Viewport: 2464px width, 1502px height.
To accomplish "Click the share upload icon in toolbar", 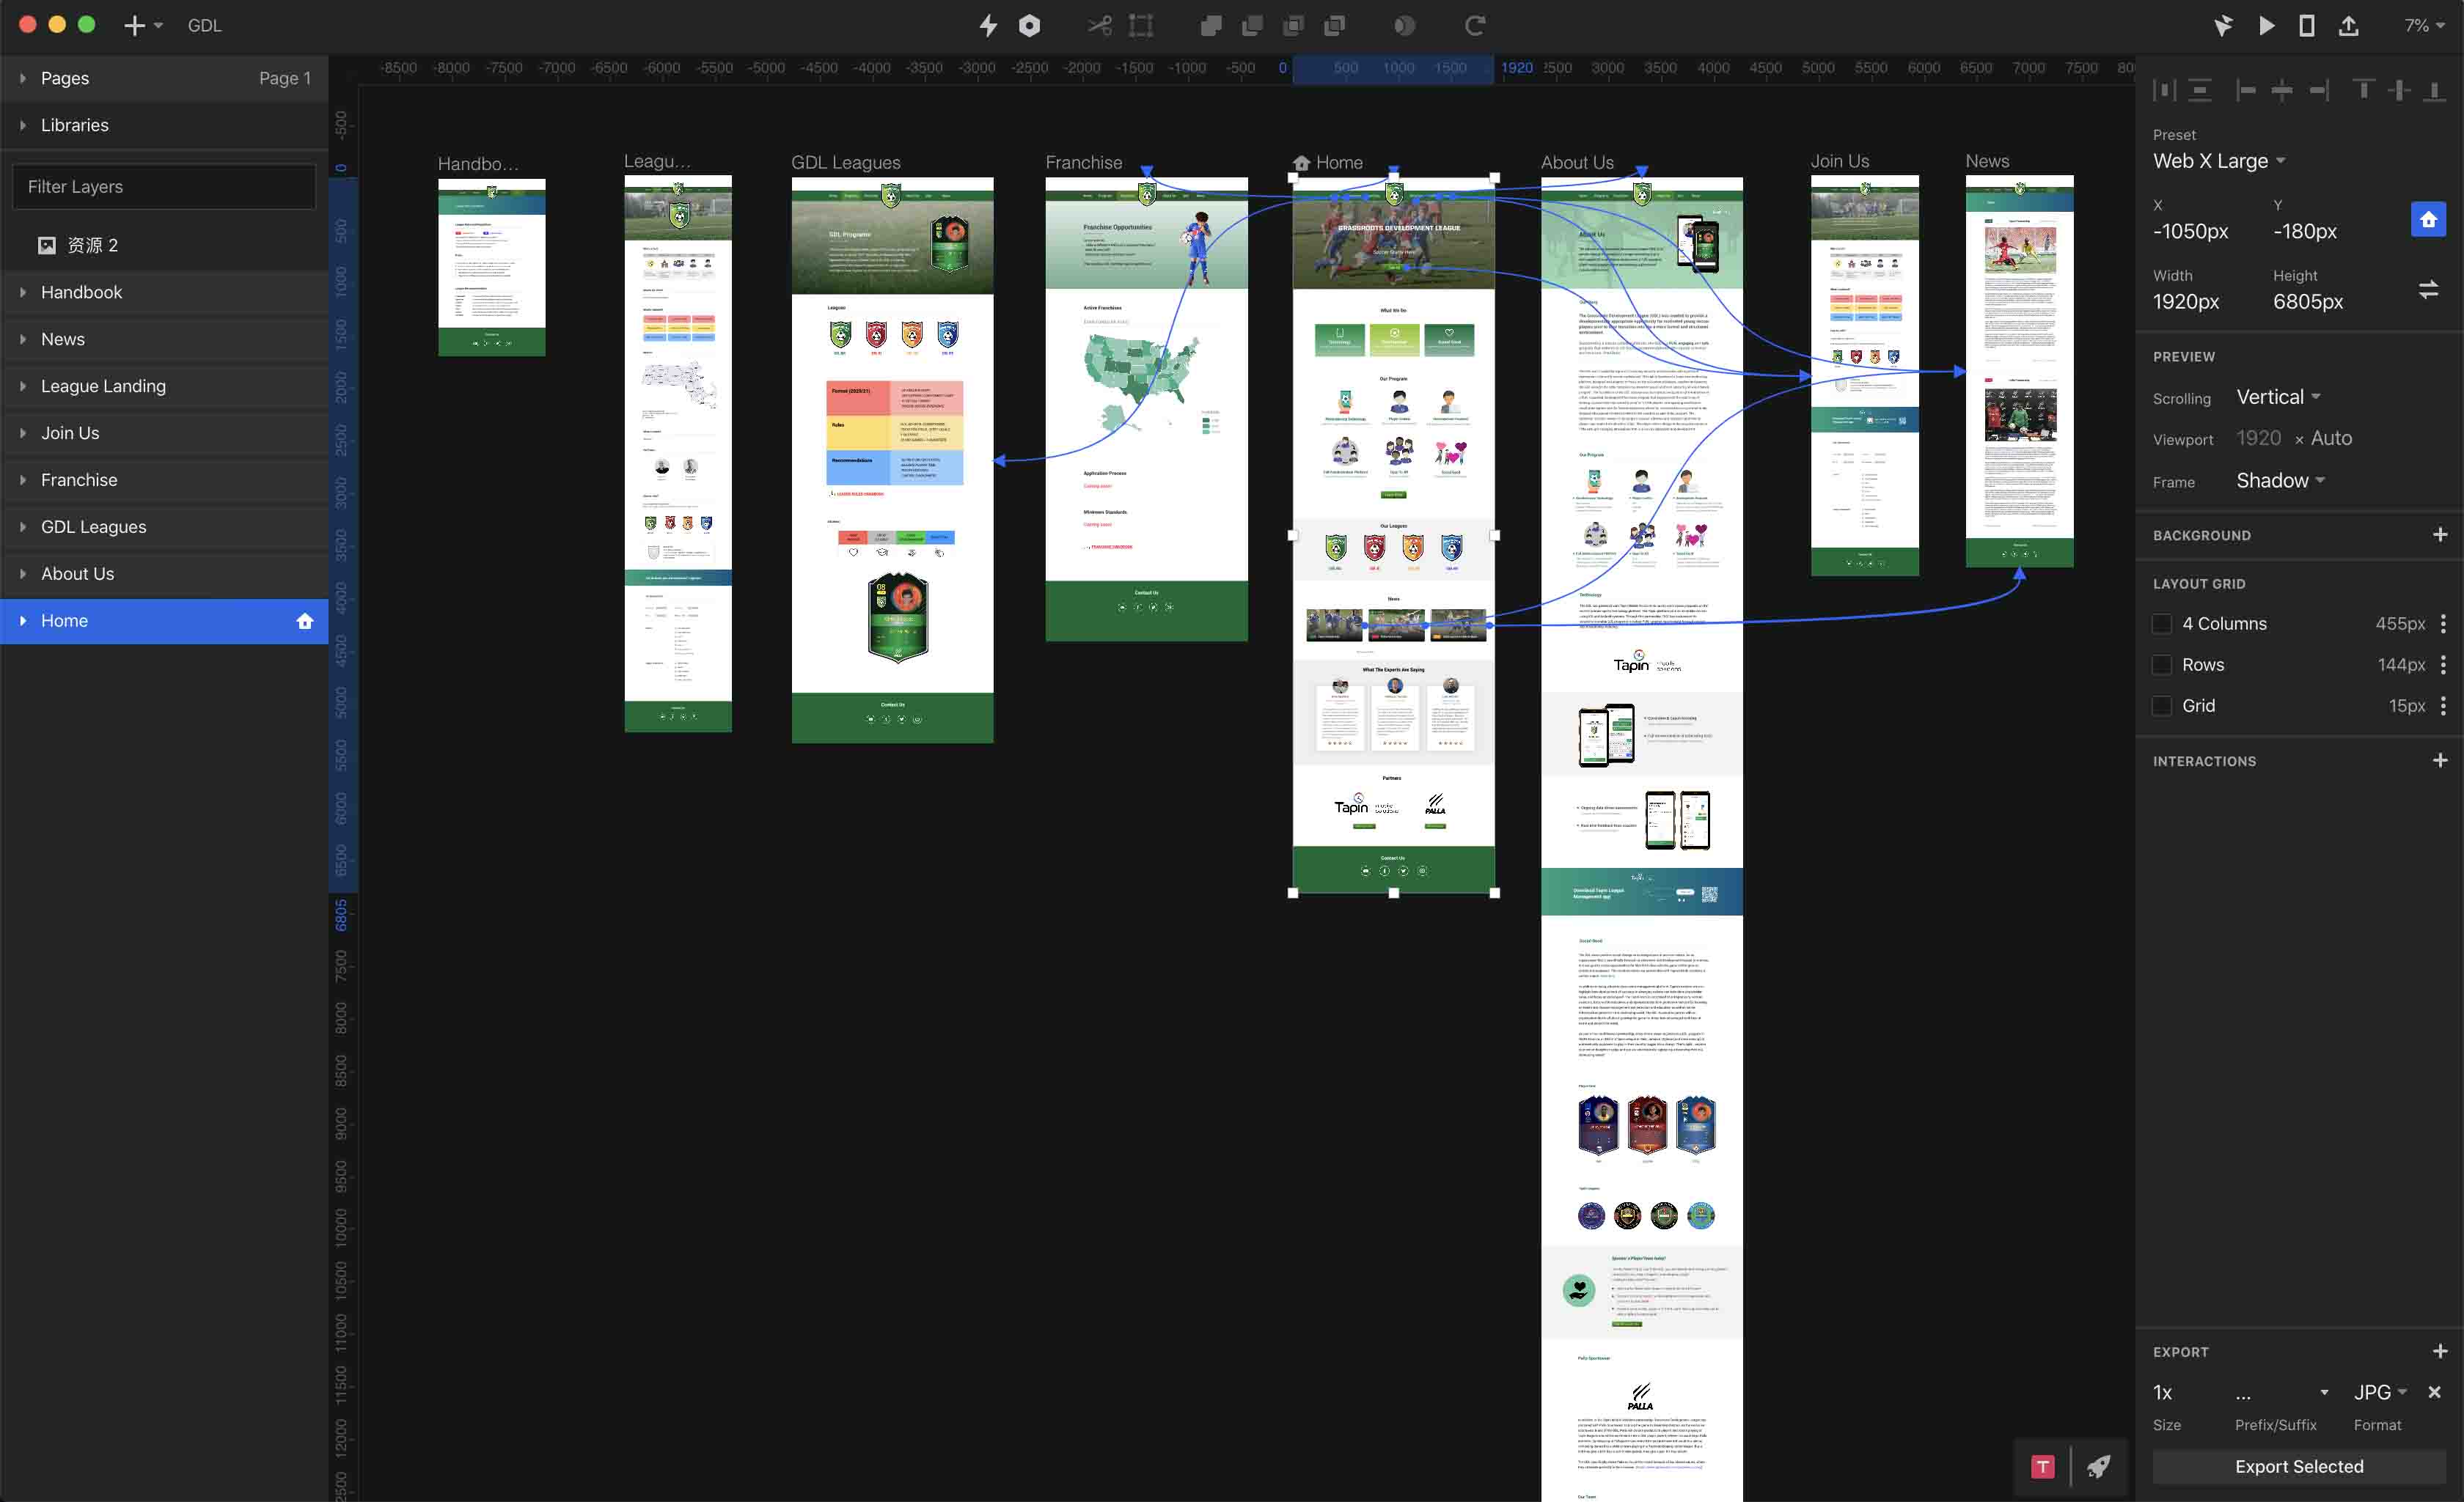I will point(2348,25).
